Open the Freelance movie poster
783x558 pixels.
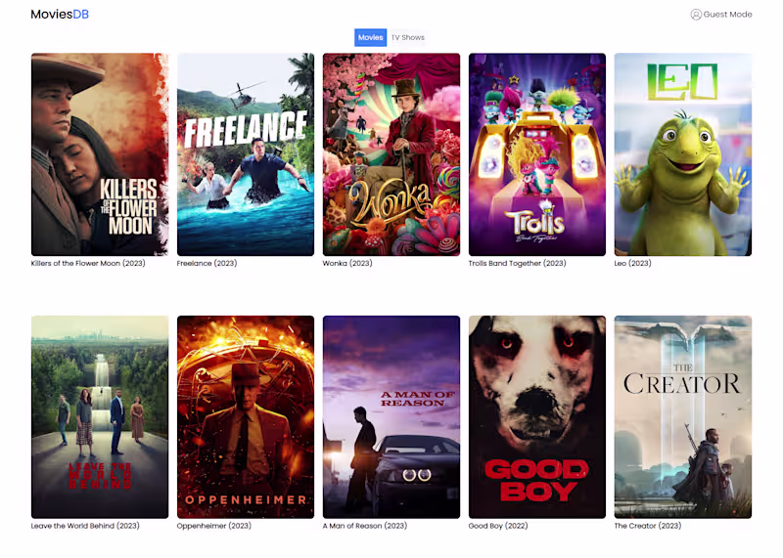click(x=246, y=154)
